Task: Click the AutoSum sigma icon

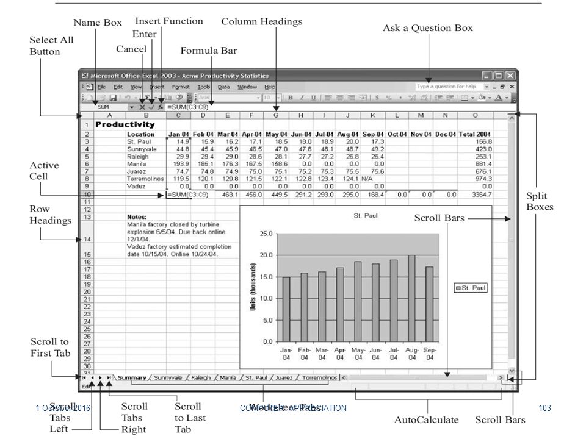Action: pyautogui.click(x=147, y=98)
